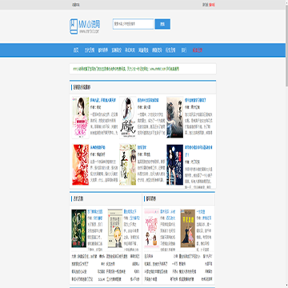Open the first item in blue navigation bar
The width and height of the screenshot is (288, 288).
76,50
